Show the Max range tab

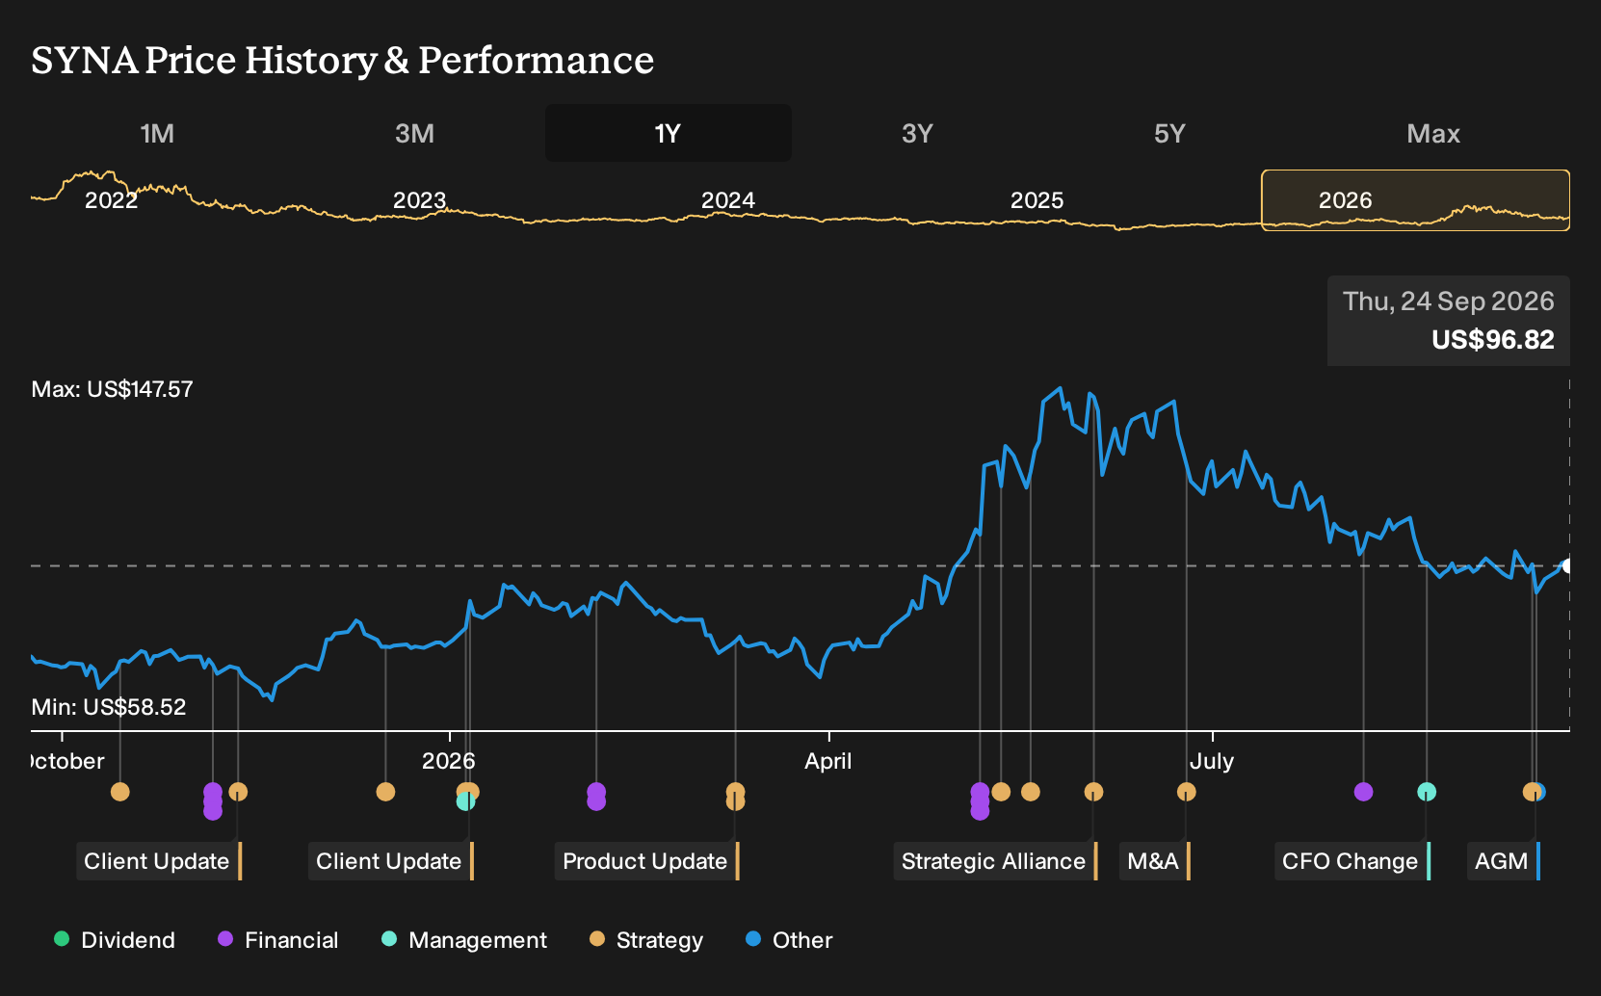(1433, 133)
